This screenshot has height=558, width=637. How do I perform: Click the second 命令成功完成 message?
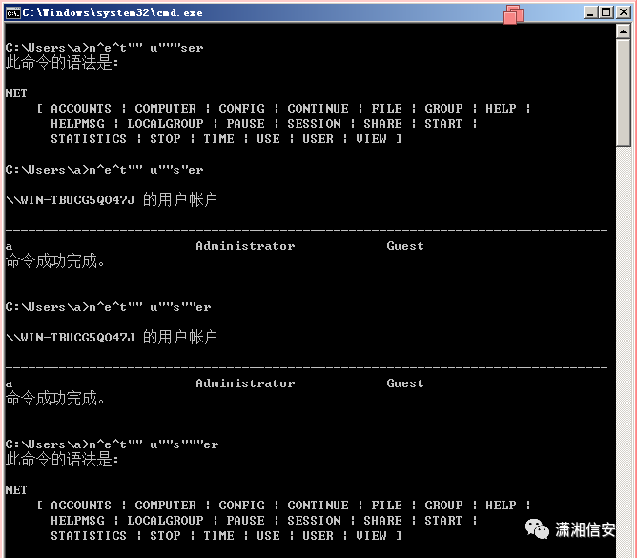tap(55, 399)
